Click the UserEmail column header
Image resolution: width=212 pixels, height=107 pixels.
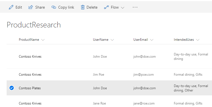point(141,40)
